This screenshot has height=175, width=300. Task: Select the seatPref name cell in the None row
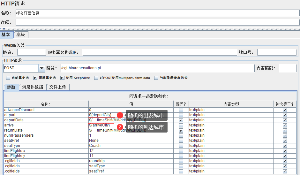coord(46,141)
